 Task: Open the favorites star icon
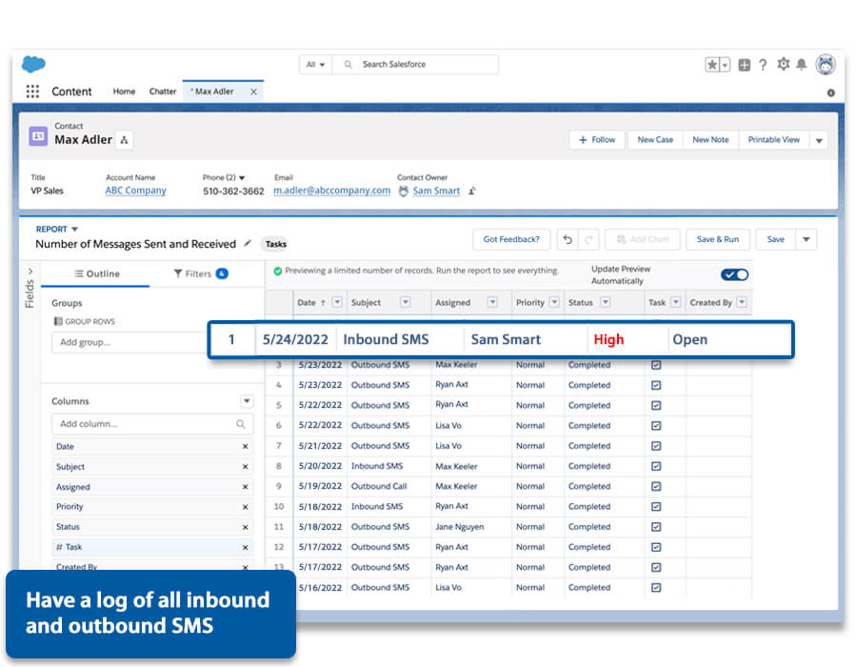click(x=712, y=65)
